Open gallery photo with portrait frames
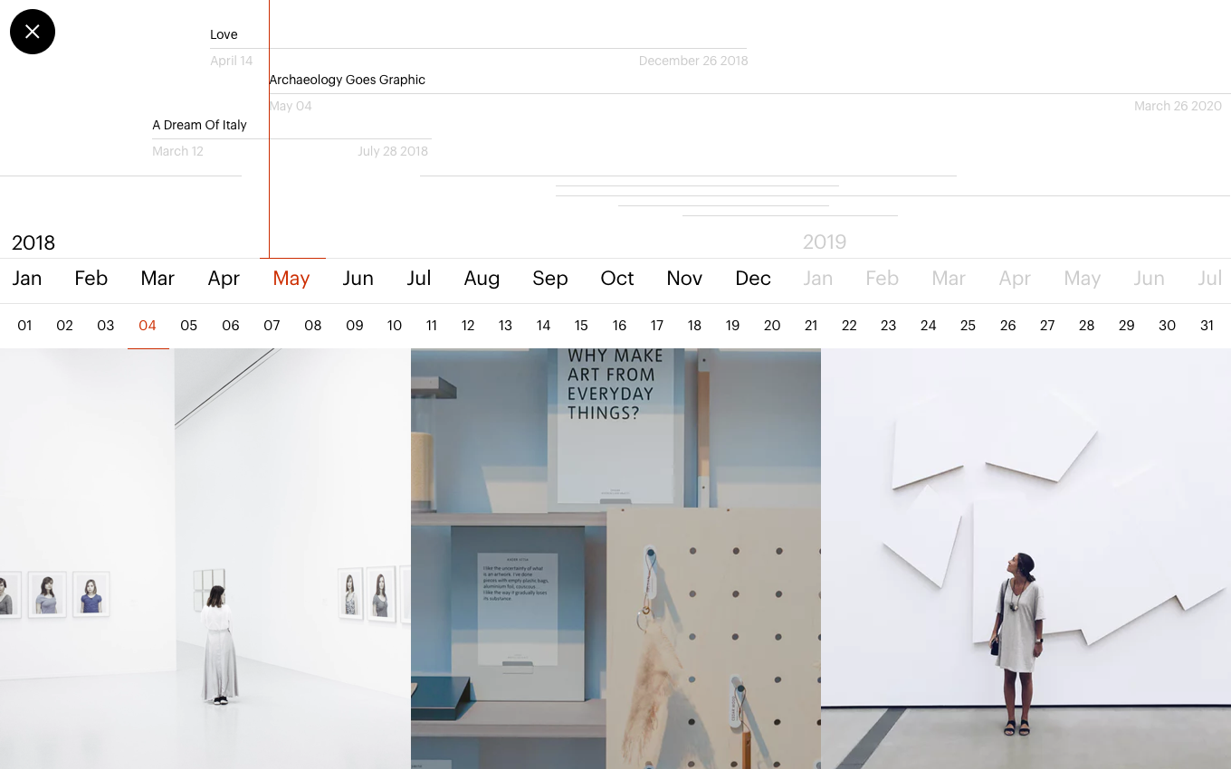Viewport: 1231px width, 769px height. click(x=205, y=558)
